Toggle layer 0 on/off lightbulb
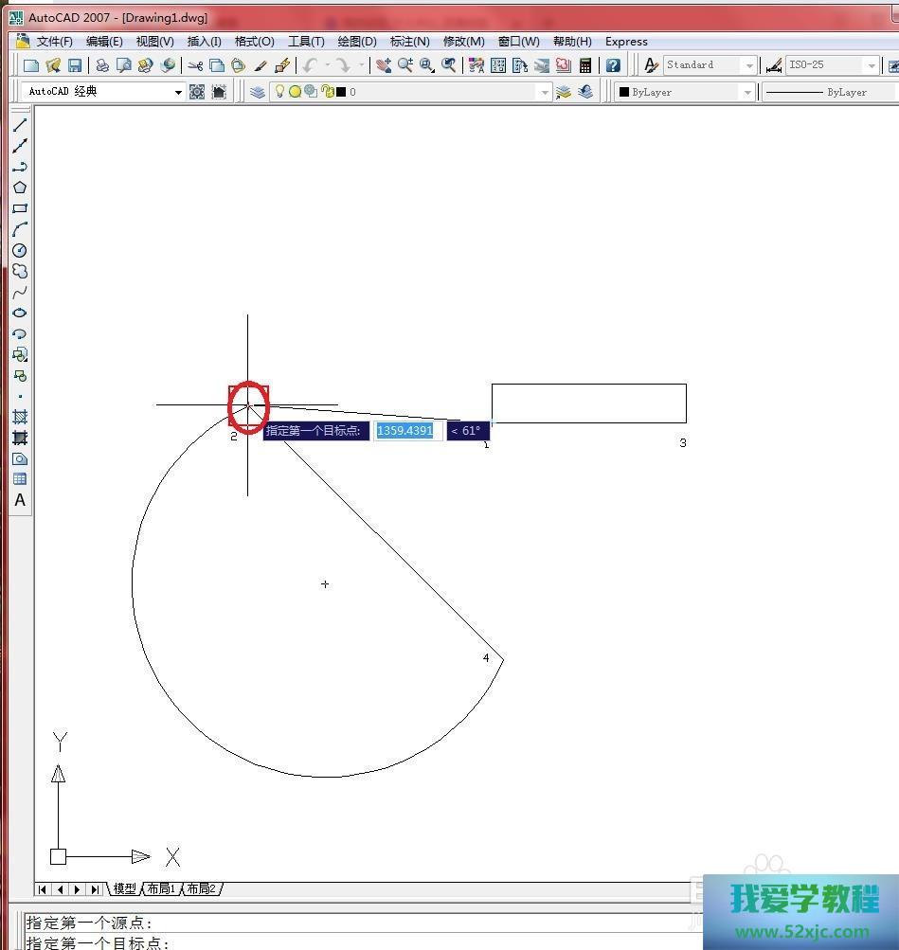 (x=279, y=92)
